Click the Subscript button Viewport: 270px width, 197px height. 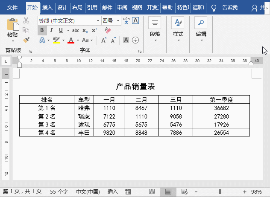coord(85,30)
